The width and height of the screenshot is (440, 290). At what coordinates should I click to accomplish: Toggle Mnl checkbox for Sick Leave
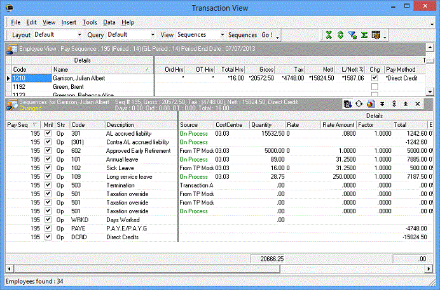(x=48, y=168)
